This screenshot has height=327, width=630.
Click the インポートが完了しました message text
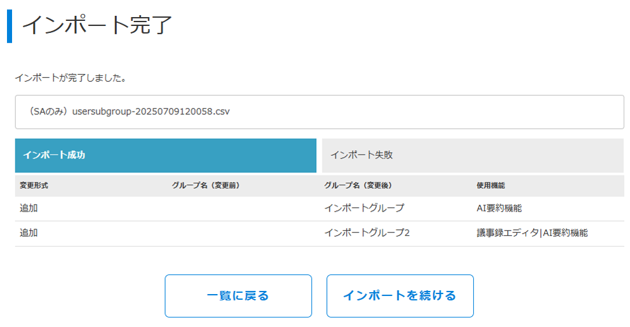point(70,79)
